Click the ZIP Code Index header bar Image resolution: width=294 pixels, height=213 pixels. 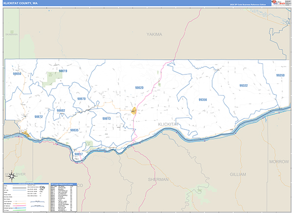click(x=64, y=184)
